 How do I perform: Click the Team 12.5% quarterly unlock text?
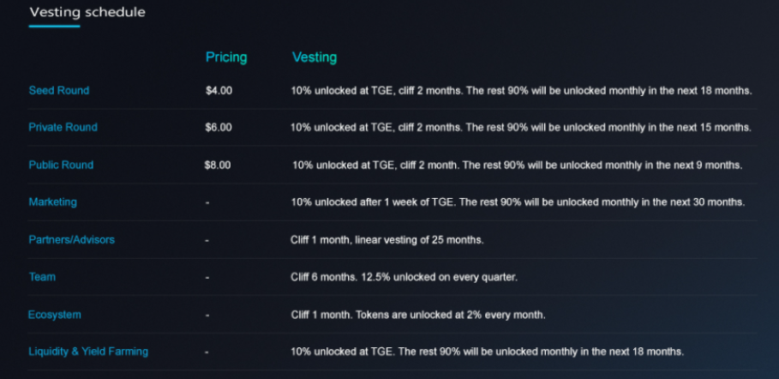[404, 277]
